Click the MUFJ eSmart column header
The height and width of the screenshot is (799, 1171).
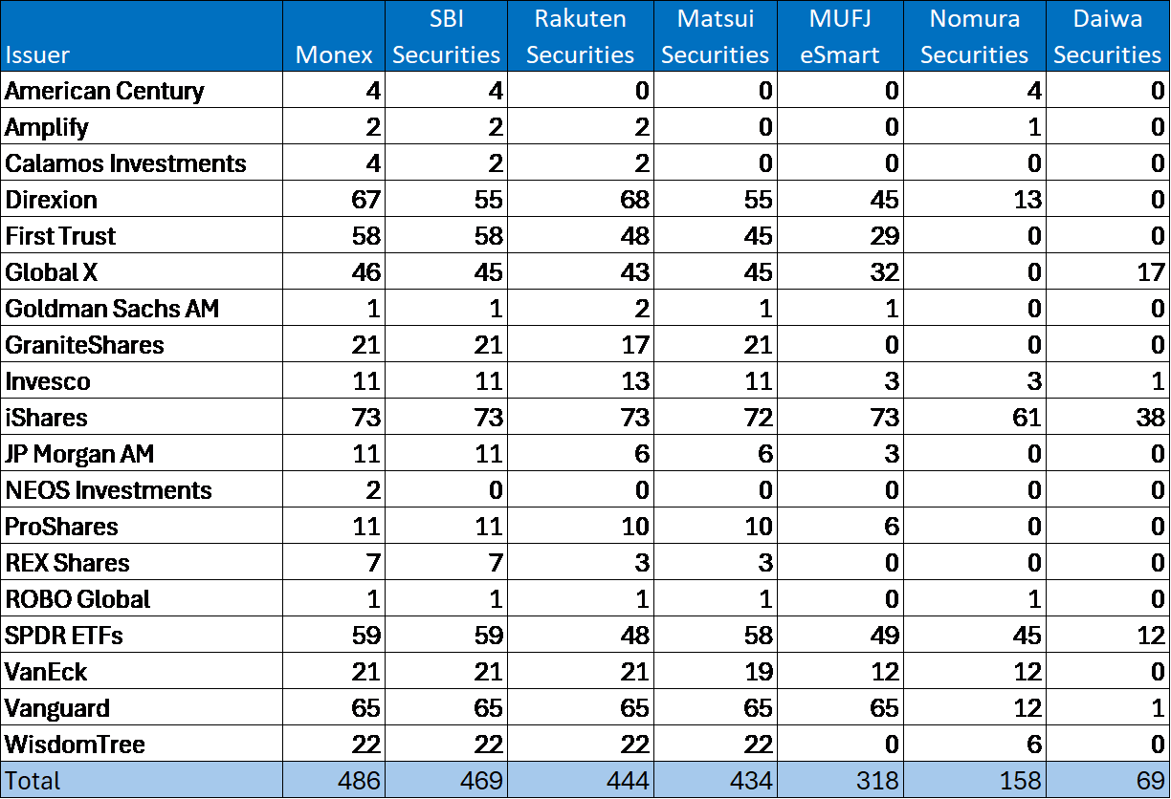840,35
